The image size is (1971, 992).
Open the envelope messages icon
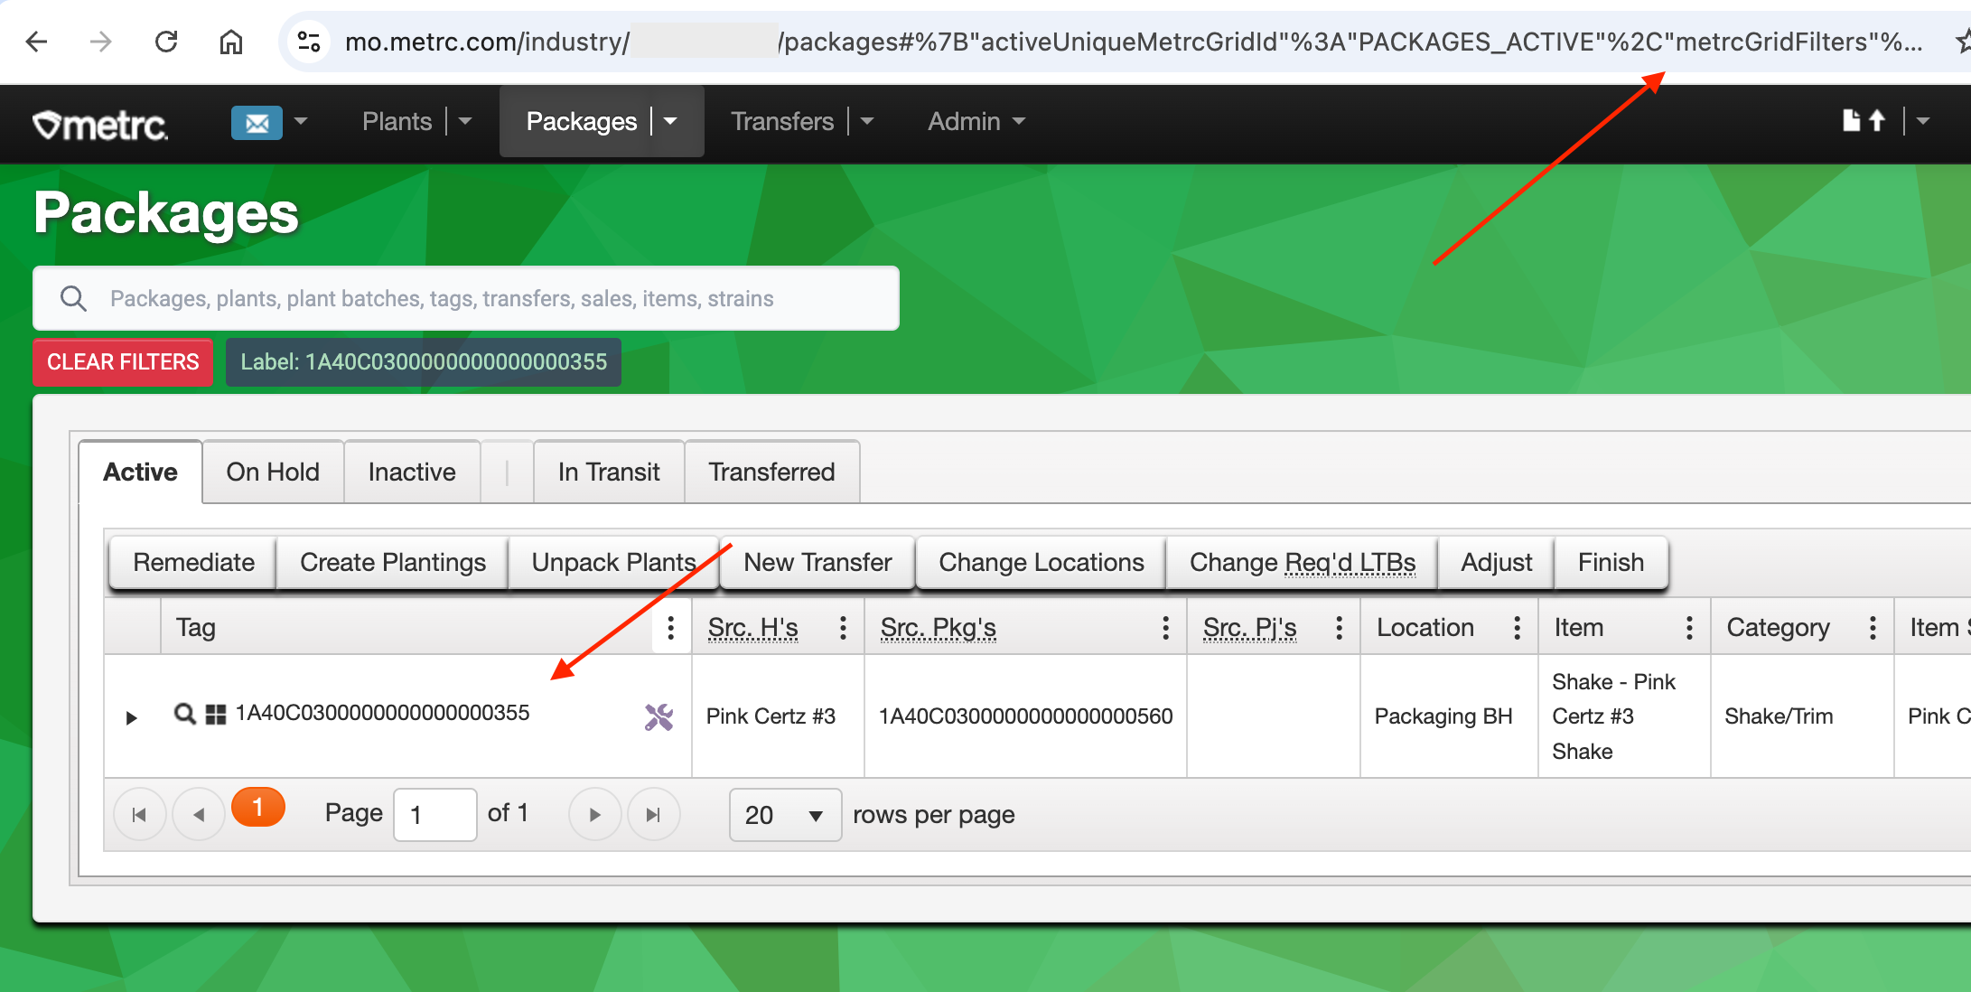[257, 122]
